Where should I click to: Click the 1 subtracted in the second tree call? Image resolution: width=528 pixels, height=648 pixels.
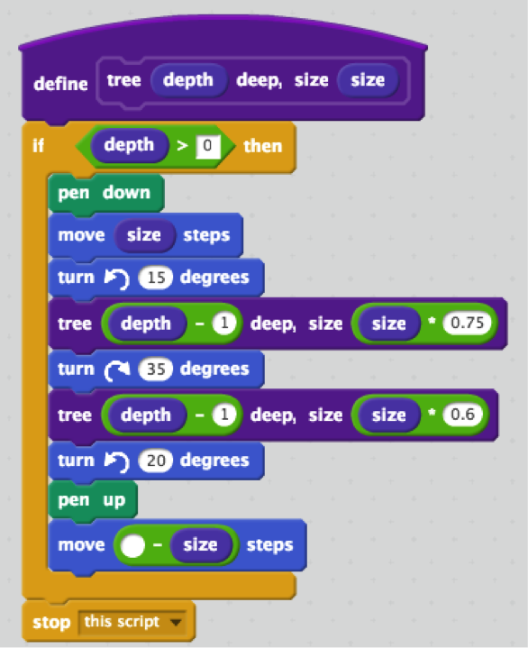pos(224,415)
